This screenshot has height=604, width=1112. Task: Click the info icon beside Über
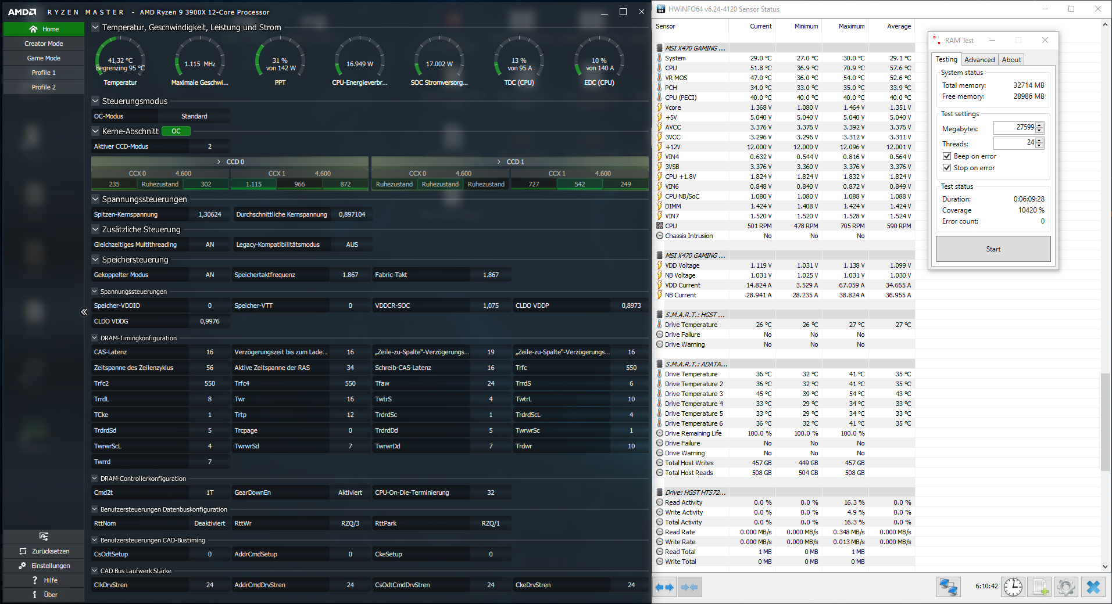(x=35, y=595)
